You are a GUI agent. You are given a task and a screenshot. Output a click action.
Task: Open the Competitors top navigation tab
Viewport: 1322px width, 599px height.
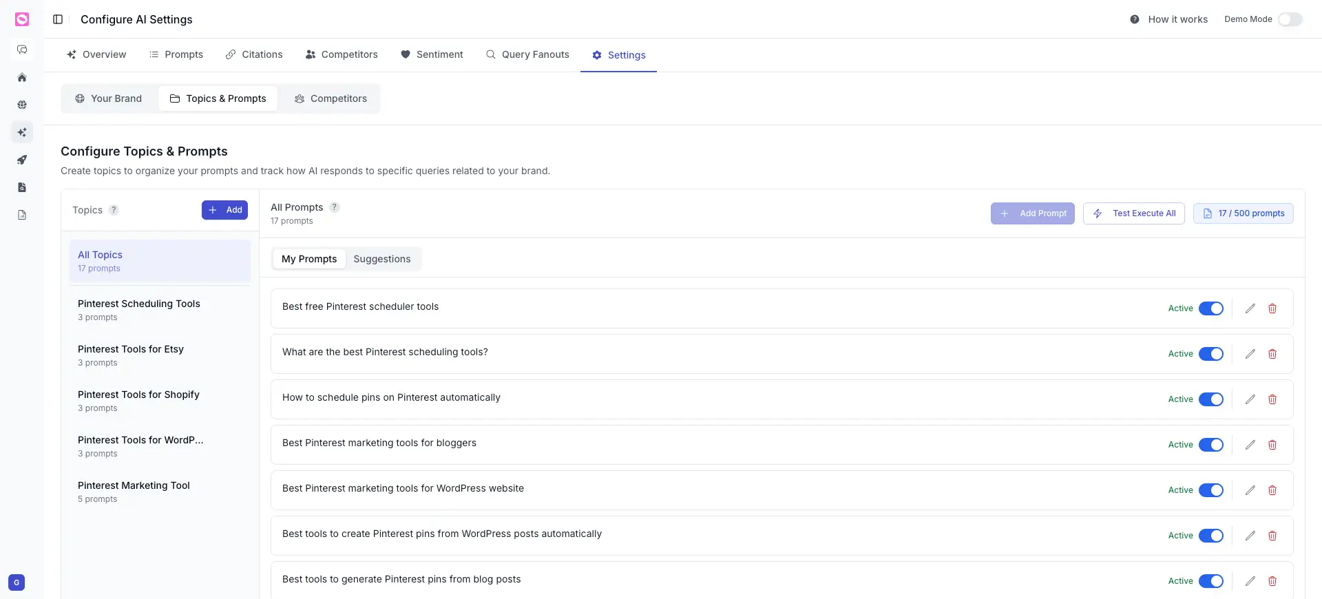[342, 54]
